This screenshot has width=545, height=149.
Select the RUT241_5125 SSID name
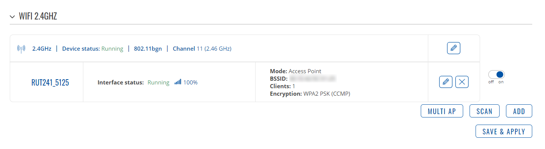(50, 83)
